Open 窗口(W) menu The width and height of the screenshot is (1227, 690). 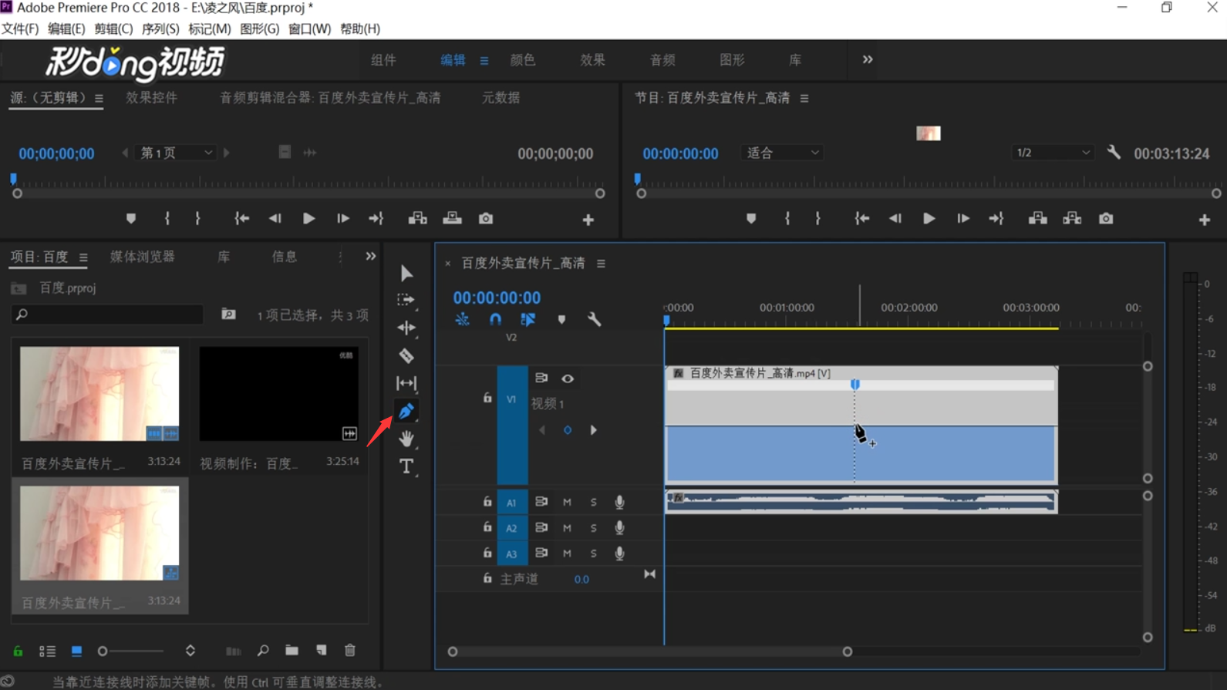point(309,29)
